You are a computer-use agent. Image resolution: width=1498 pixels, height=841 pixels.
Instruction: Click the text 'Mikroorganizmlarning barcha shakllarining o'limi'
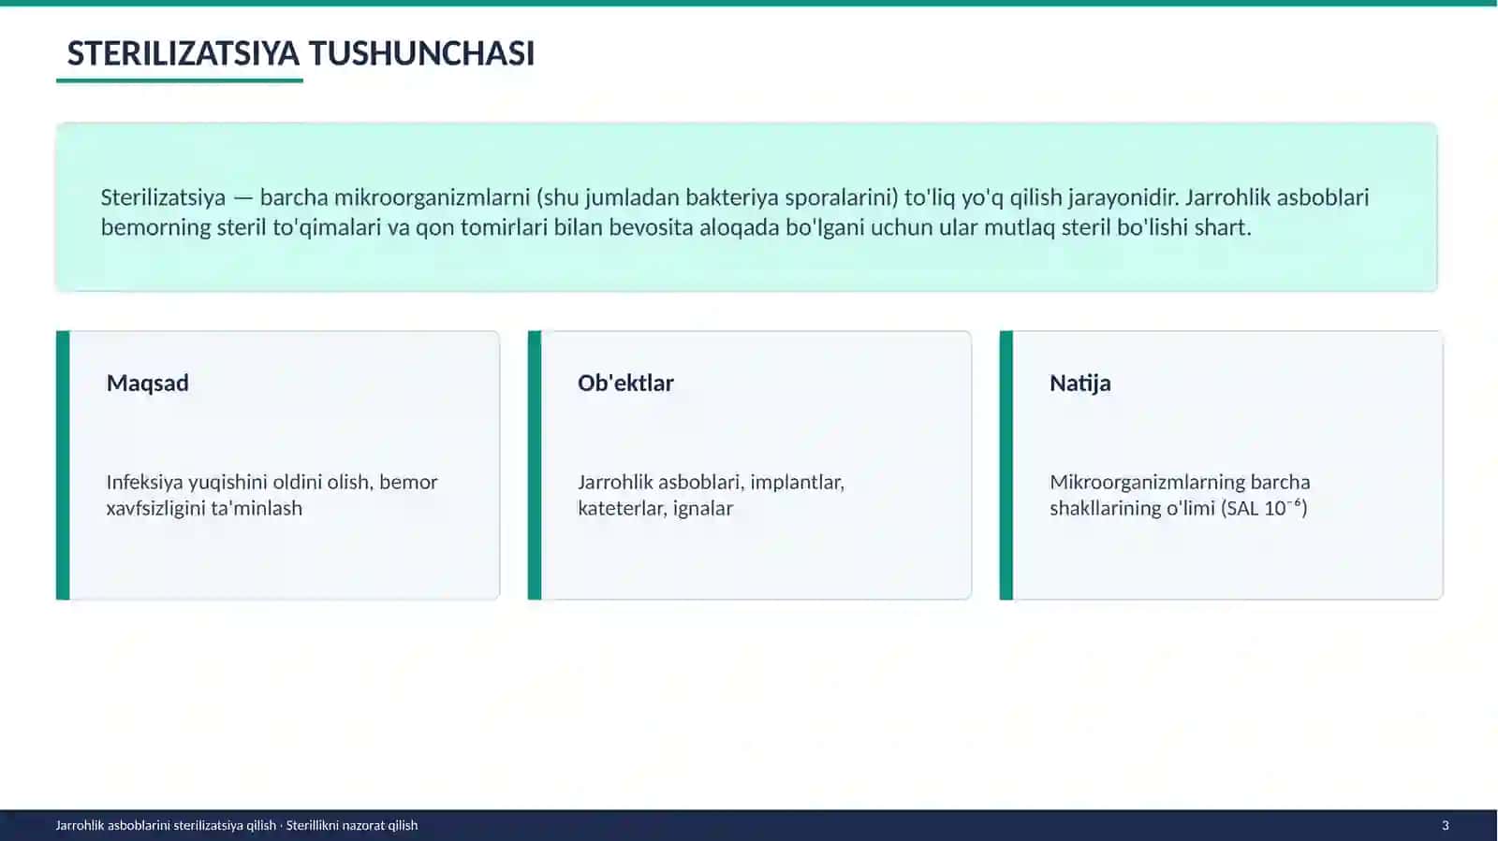point(1180,495)
